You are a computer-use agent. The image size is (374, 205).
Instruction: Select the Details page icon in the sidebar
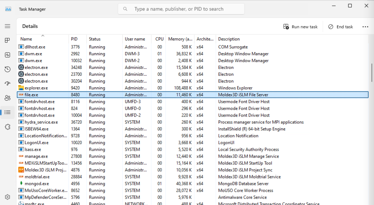[x=8, y=112]
